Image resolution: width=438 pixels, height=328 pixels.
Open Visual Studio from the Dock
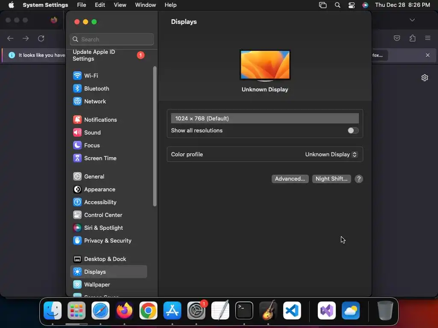[326, 310]
